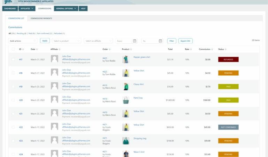This screenshot has height=157, width=268.
Task: Check the select-all checkbox in table header
Action: pos(13,49)
